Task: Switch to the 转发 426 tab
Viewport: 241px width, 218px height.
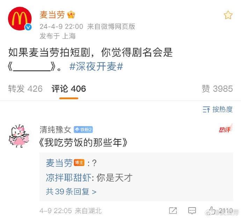Action: [x=25, y=89]
